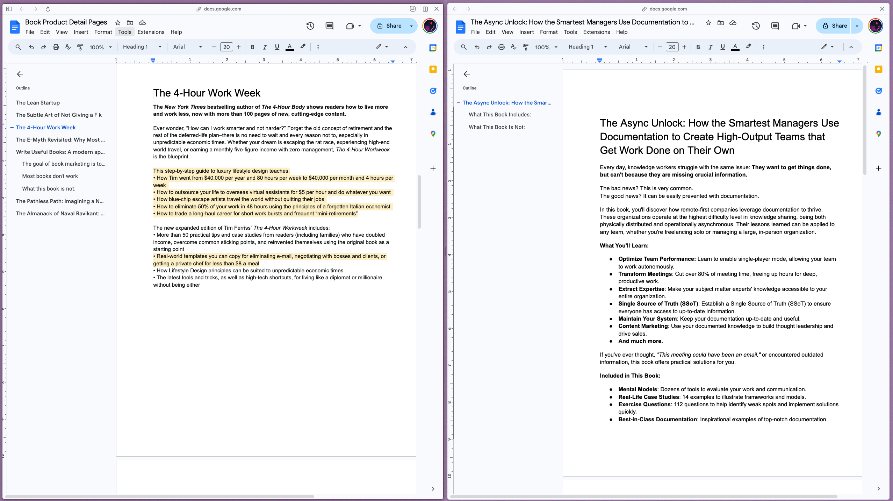Viewport: 893px width, 501px height.
Task: Open Google Tasks icon in right side panel
Action: tap(878, 91)
